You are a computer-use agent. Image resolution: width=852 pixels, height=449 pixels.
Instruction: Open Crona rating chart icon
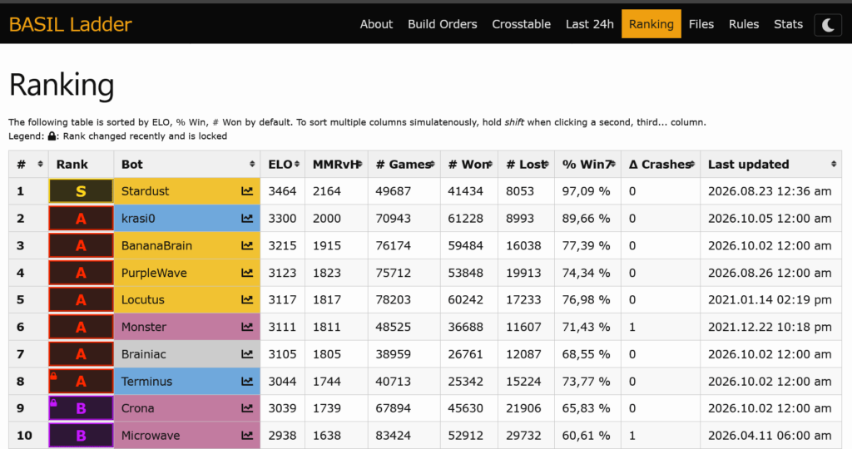[x=247, y=408]
